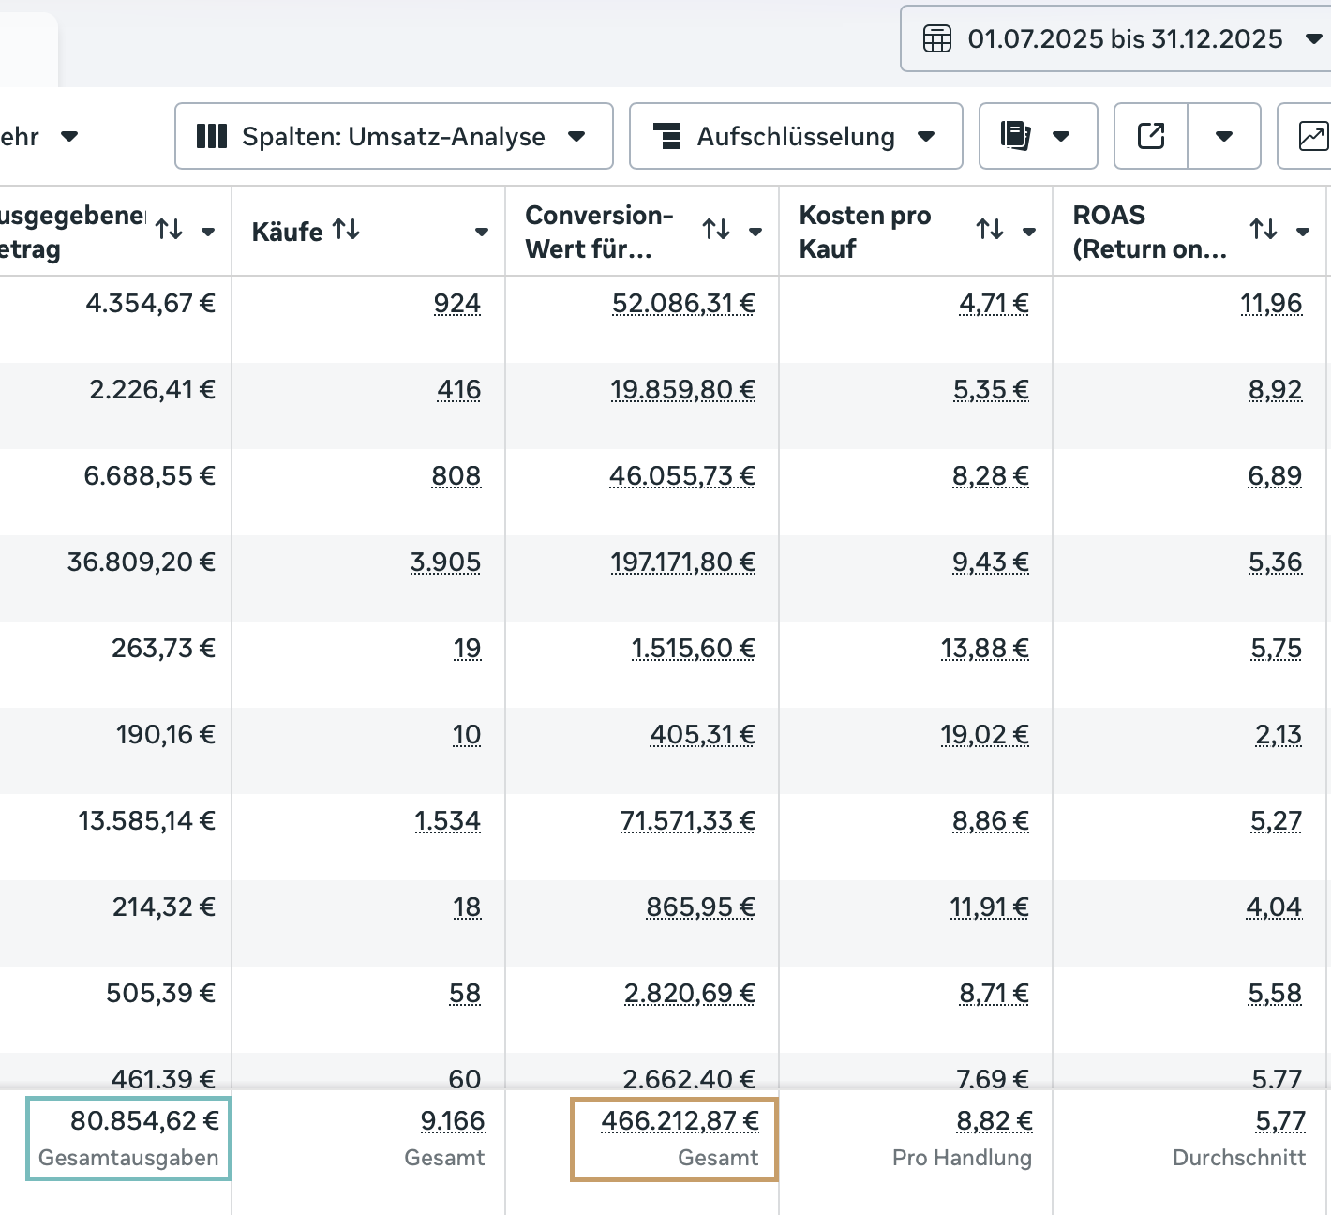This screenshot has height=1215, width=1331.
Task: Sort by Kosten pro Kauf arrows
Action: tap(990, 230)
